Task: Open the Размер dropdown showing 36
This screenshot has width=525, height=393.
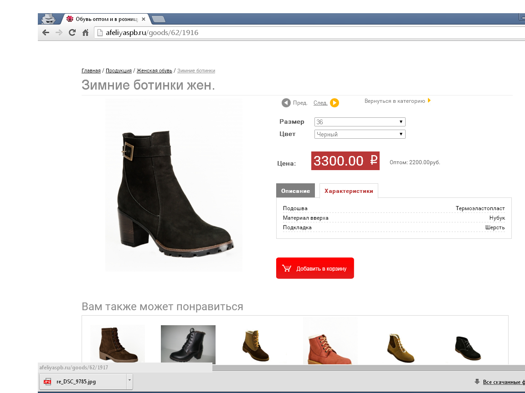Action: tap(360, 122)
